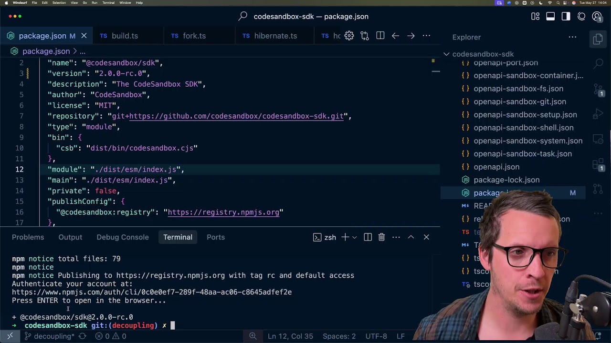This screenshot has width=611, height=343.
Task: Open openapi-sandbox-task.json file
Action: coord(523,154)
